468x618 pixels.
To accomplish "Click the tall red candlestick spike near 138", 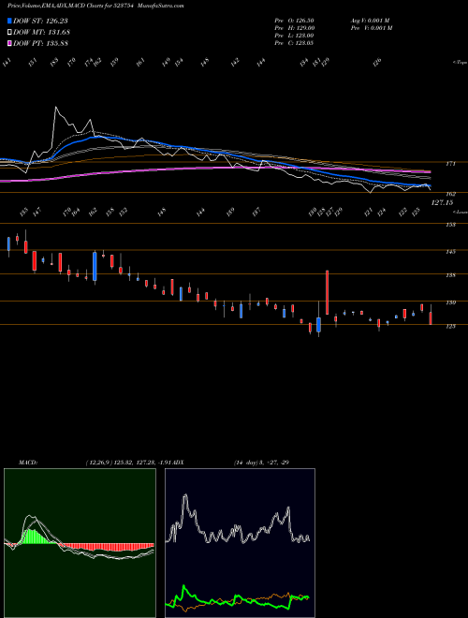I will pos(327,292).
